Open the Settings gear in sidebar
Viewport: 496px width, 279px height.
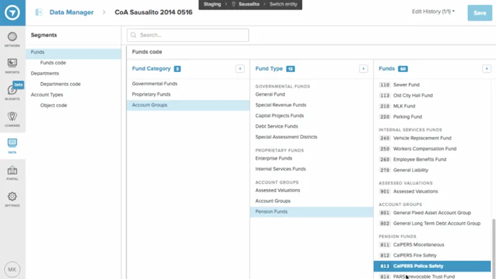click(x=12, y=199)
